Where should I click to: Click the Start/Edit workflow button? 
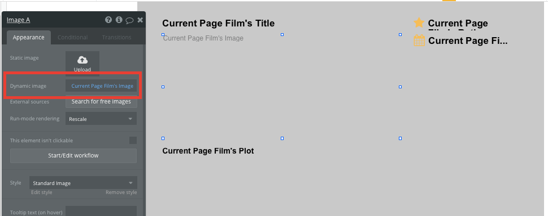[73, 155]
